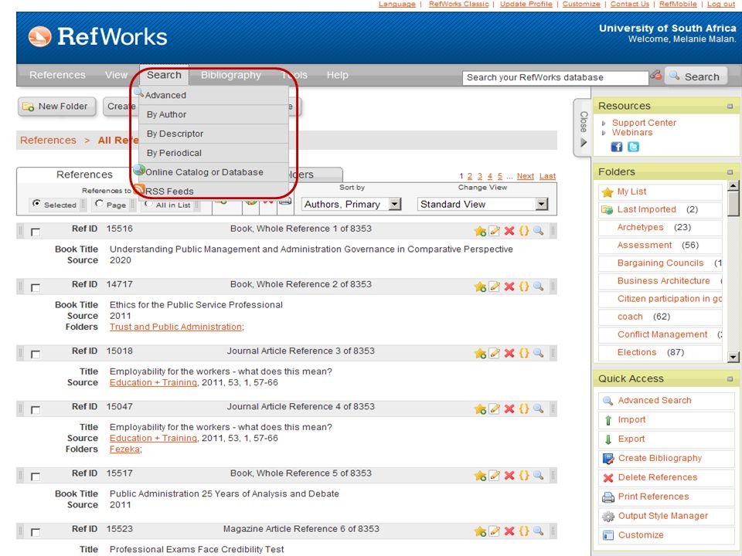Viewport: 742px width, 556px height.
Task: Cite reference 15516 with the braces icon
Action: 524,231
